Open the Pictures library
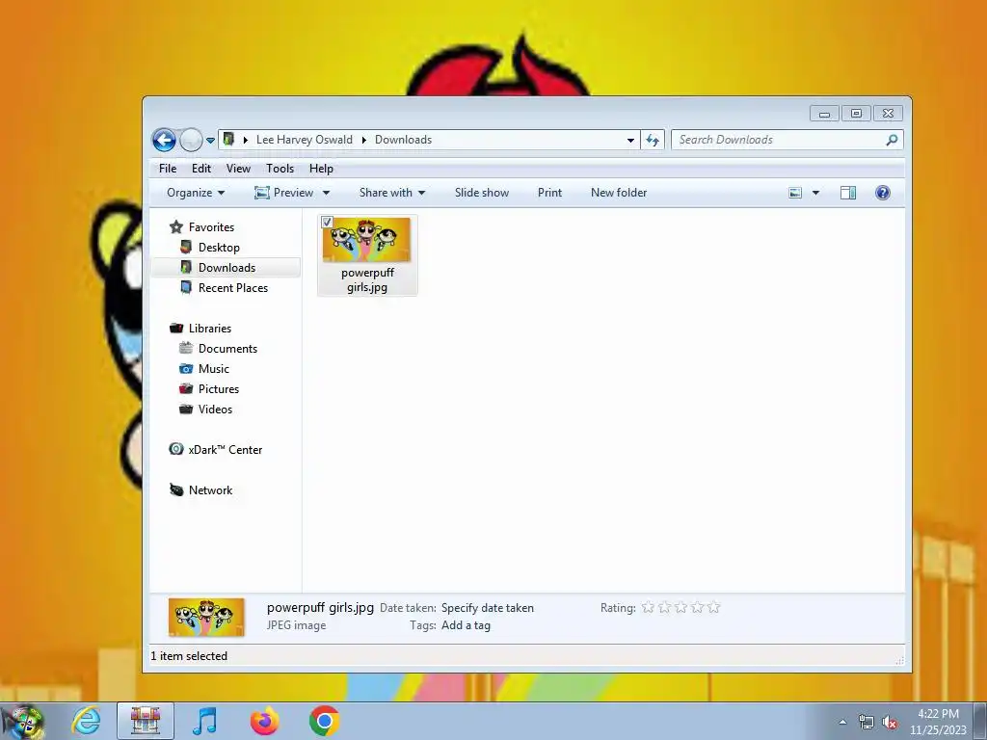This screenshot has height=740, width=987. 219,389
